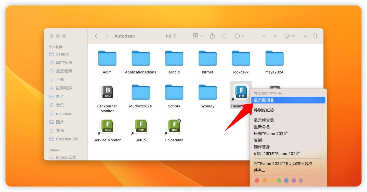This screenshot has height=192, width=367.
Task: Choose 将“Flame 2024”拷贝为路径名称
Action: coord(288,164)
